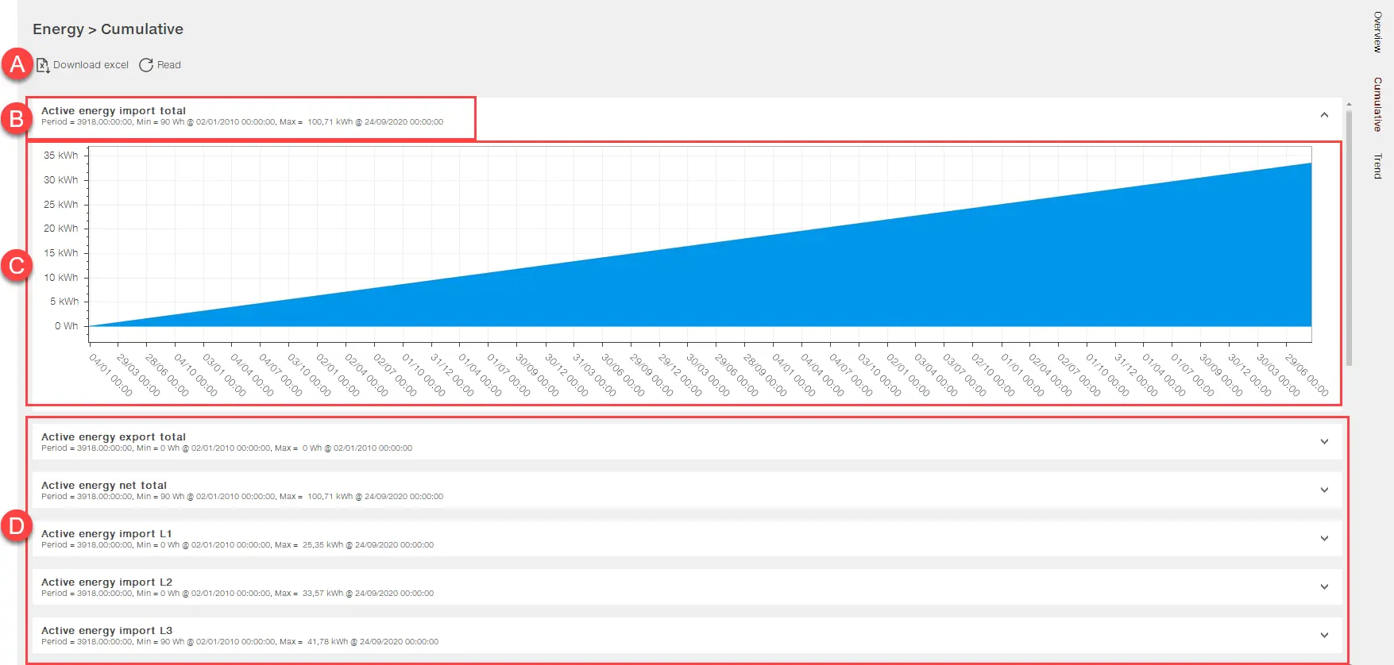Switch to the Overview tab
The height and width of the screenshot is (665, 1394).
pyautogui.click(x=1378, y=33)
